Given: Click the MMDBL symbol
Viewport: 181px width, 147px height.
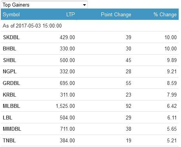Looking at the screenshot, I should [x=12, y=129].
